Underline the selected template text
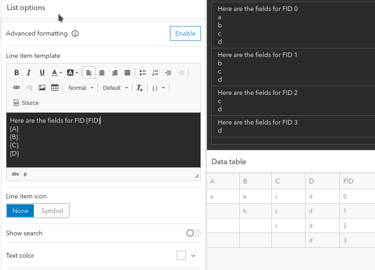Viewport: 375px width, 270px height. [42, 73]
